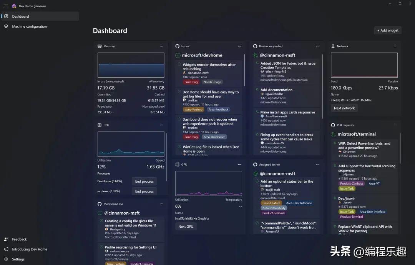Click the Next GPU button

tap(186, 227)
